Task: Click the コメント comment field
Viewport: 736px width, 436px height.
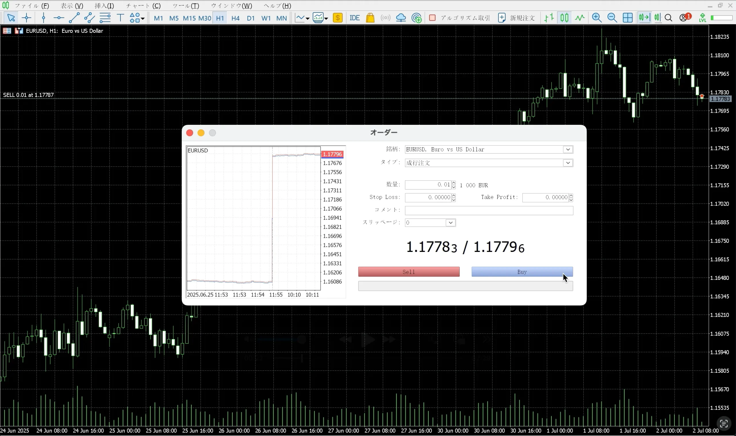Action: click(x=489, y=210)
